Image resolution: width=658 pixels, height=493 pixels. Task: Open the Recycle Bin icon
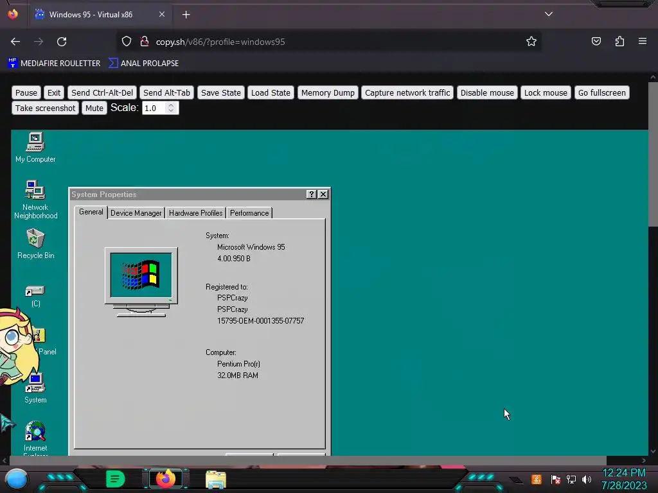35,243
